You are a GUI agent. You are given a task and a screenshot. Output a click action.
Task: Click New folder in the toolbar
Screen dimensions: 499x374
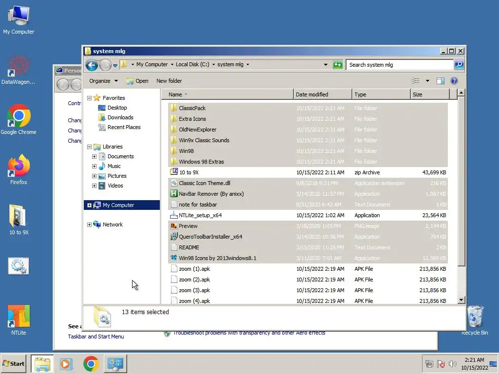tap(169, 81)
